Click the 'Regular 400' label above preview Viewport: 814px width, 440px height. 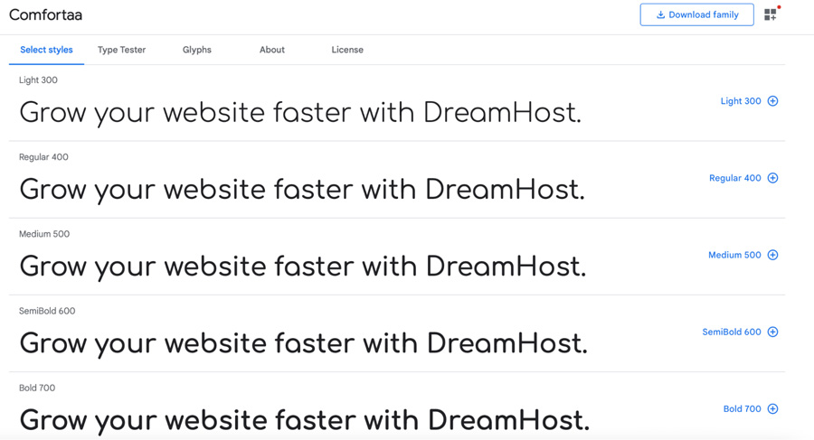click(43, 156)
